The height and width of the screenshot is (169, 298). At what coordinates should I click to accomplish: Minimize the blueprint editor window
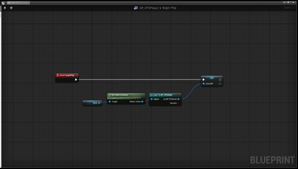(x=285, y=2)
